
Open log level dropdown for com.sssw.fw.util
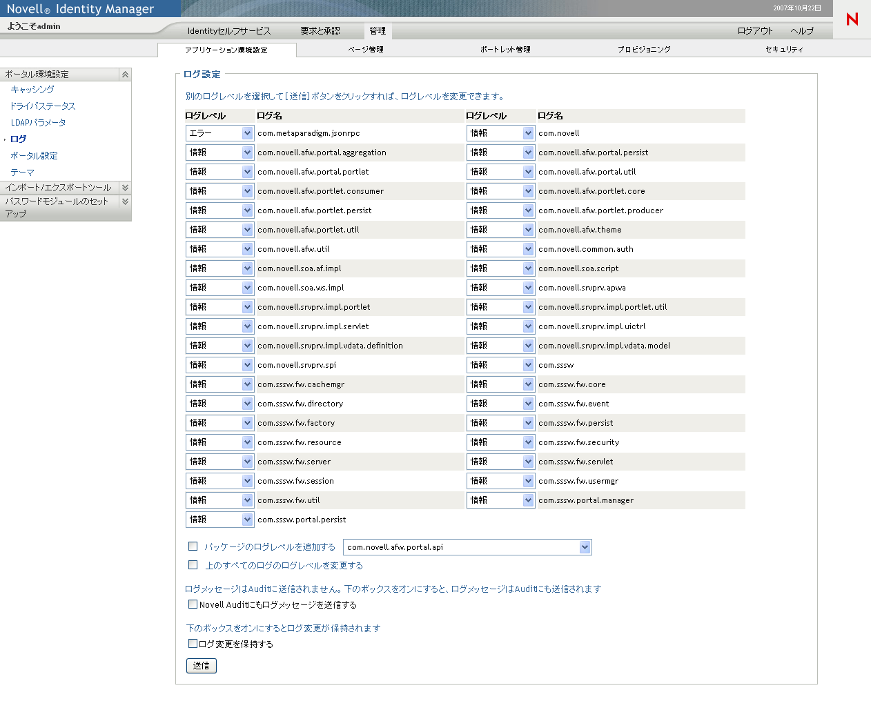(220, 500)
